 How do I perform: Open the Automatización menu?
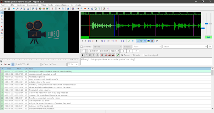tap(62, 5)
